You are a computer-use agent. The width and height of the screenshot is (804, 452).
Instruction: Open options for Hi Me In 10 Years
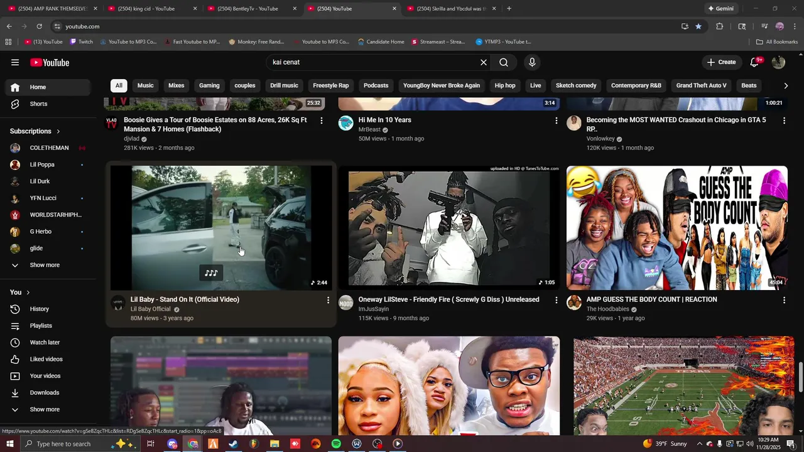pyautogui.click(x=556, y=121)
